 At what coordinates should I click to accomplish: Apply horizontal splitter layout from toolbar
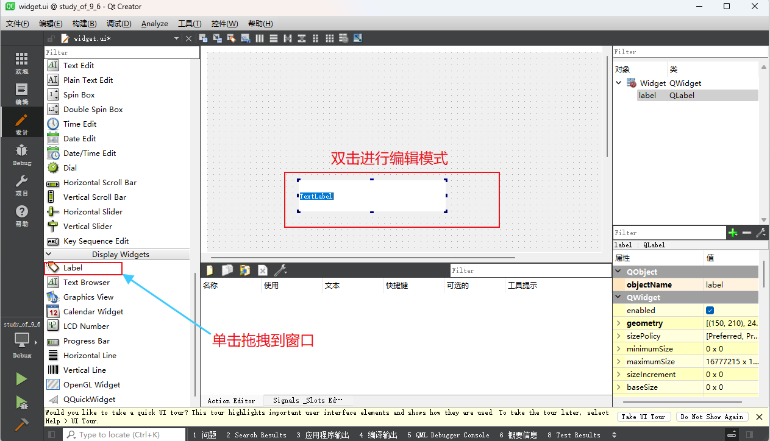tap(288, 38)
